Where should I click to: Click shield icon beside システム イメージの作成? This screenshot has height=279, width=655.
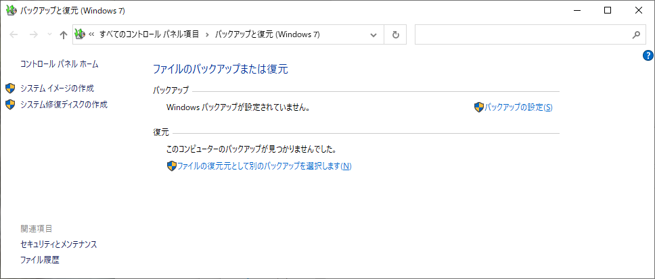pos(10,88)
